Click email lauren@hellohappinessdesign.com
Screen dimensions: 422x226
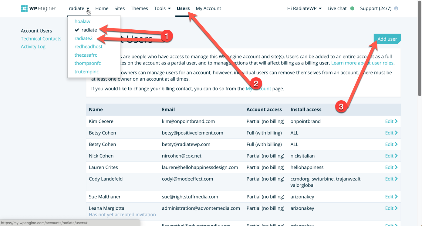200,167
